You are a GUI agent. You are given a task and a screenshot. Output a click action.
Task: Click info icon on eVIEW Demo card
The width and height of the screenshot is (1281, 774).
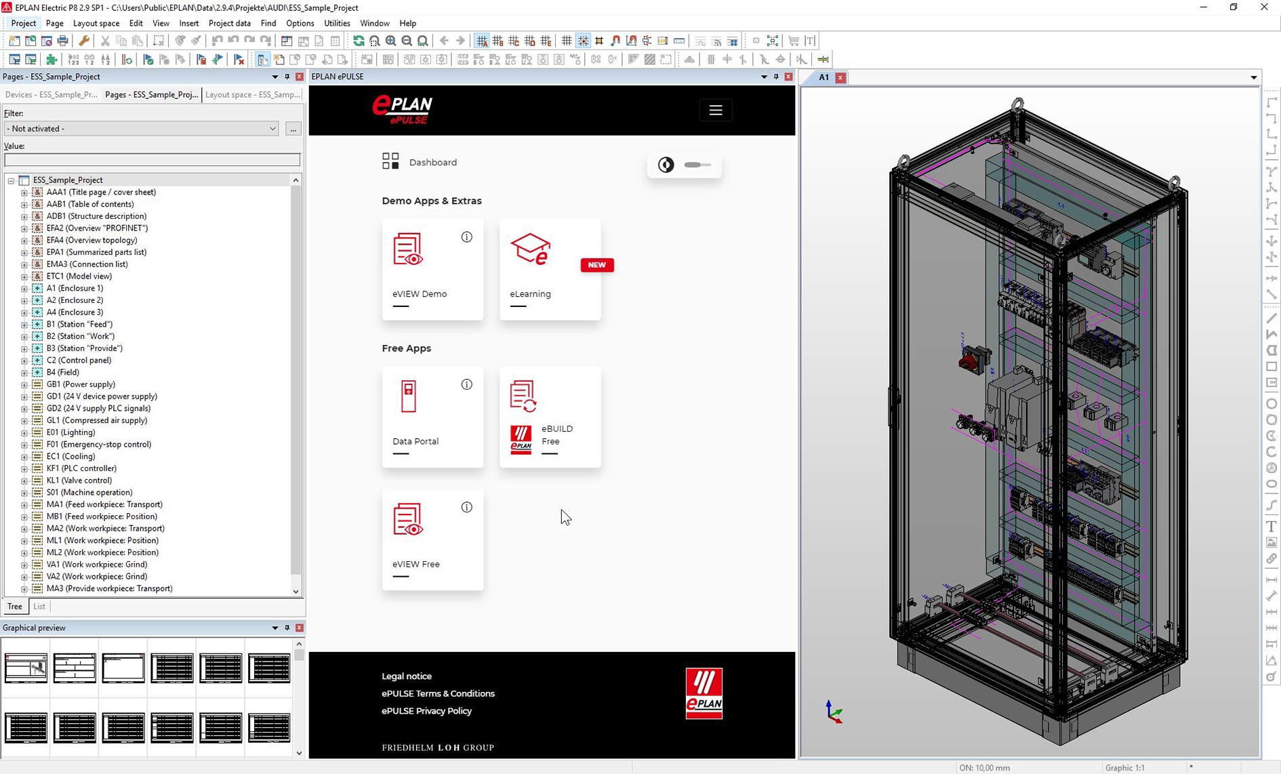pos(466,237)
